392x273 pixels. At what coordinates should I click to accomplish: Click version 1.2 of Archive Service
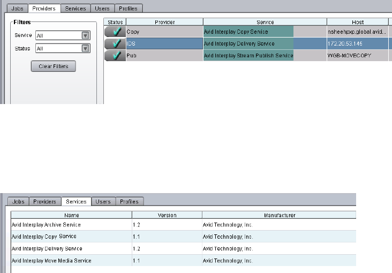point(167,225)
